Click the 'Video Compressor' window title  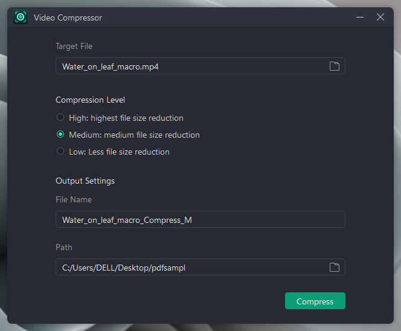click(x=68, y=18)
